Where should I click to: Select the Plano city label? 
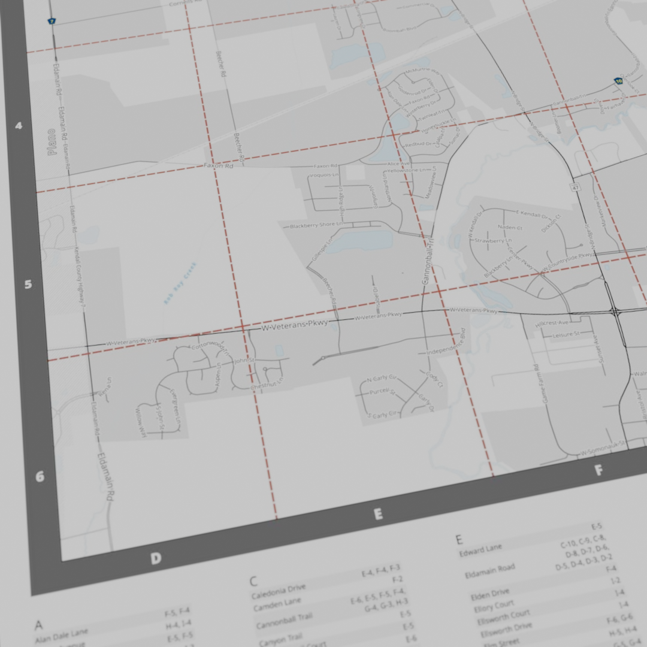click(52, 142)
